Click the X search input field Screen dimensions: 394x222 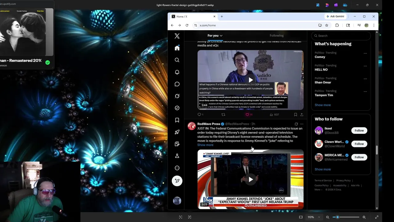[341, 36]
